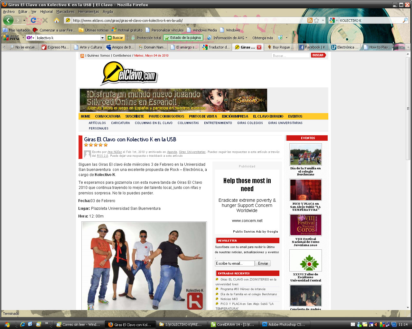Click the Kolectivo K band photo
Image resolution: width=412 pixels, height=329 pixels.
click(x=144, y=266)
